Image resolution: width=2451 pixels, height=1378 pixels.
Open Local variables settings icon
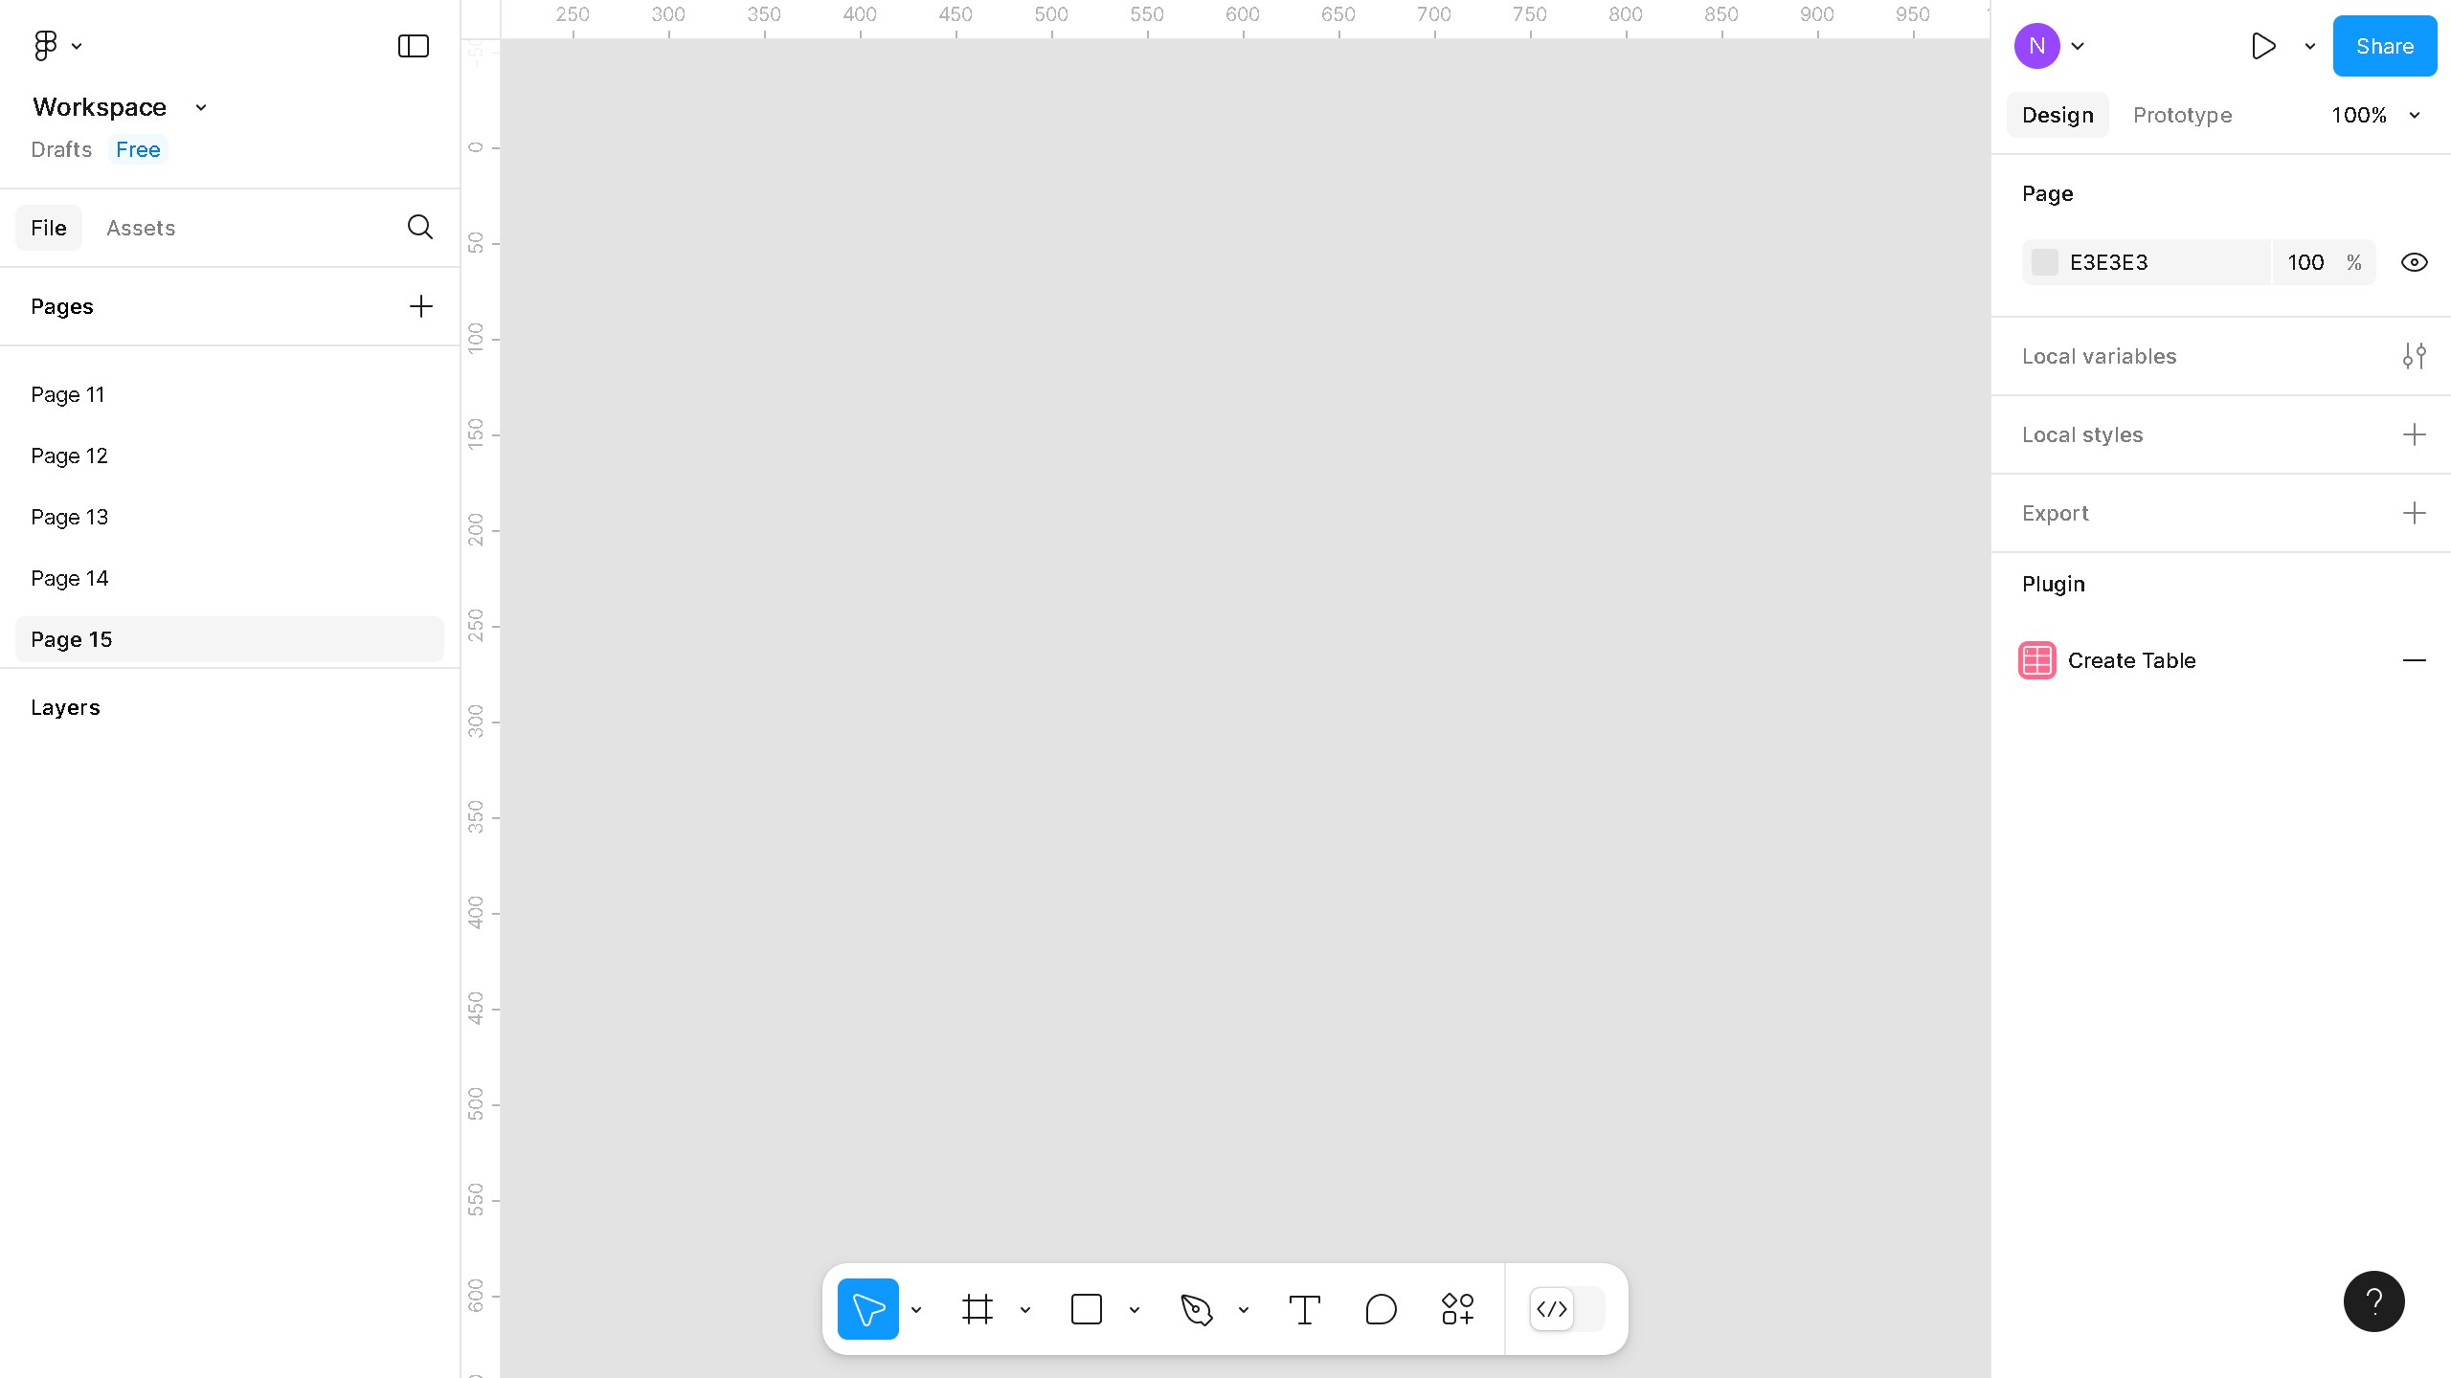click(2415, 355)
